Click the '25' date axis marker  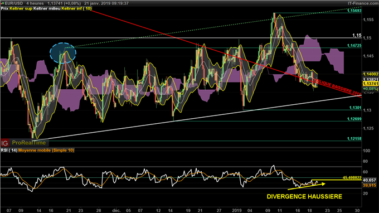coord(339,211)
